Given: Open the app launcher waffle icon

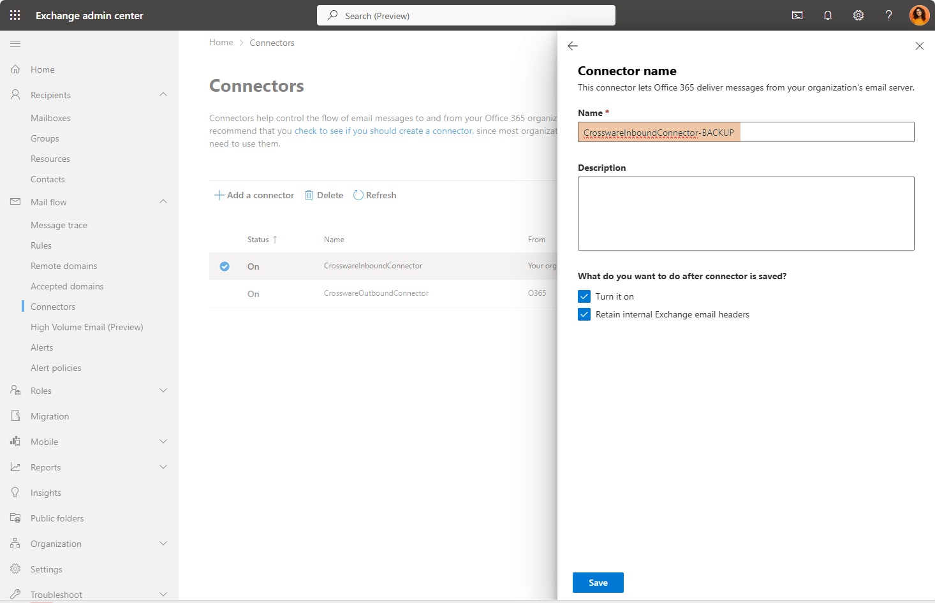Looking at the screenshot, I should (15, 15).
